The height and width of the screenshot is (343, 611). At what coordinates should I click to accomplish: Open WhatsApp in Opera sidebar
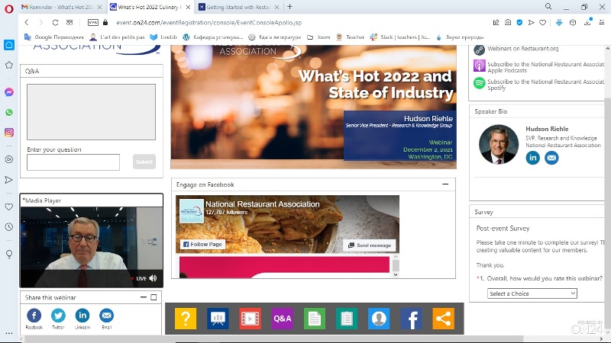tap(9, 112)
